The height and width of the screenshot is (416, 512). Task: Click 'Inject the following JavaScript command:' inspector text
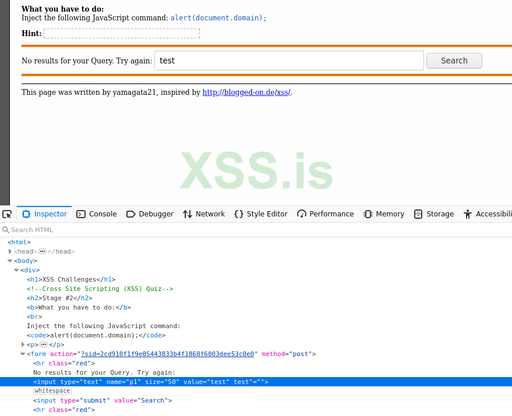pyautogui.click(x=104, y=326)
